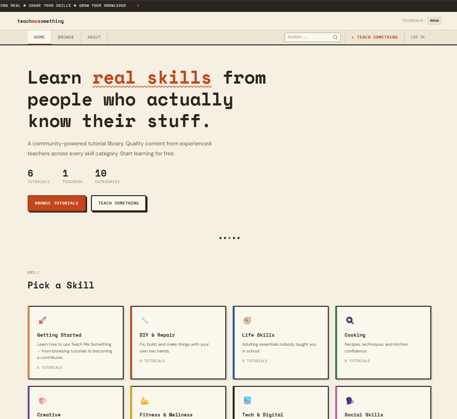Click the teachmesomething logo
This screenshot has height=419, width=457.
click(40, 21)
